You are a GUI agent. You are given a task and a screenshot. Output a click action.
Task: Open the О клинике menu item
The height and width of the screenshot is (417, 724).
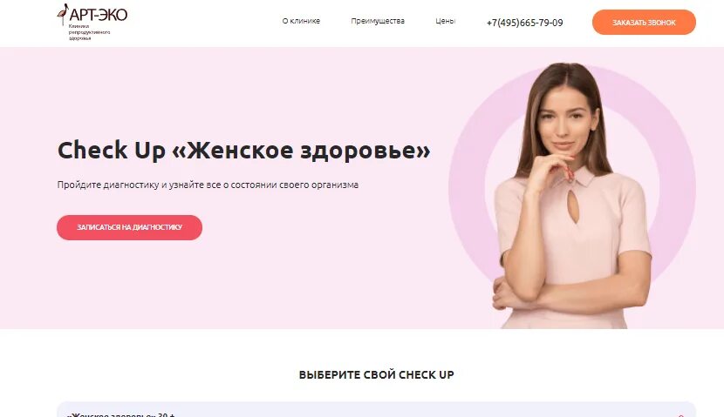(301, 21)
